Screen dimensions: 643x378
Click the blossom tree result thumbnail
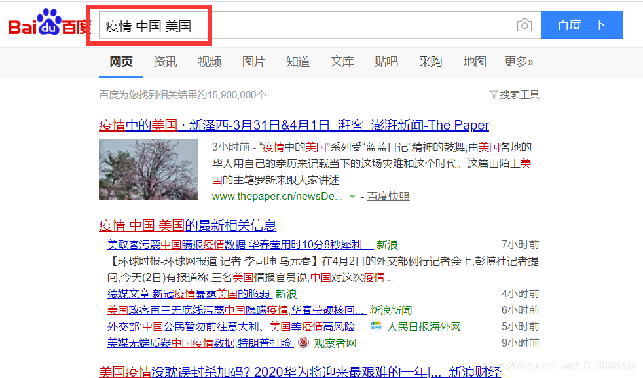[x=149, y=170]
